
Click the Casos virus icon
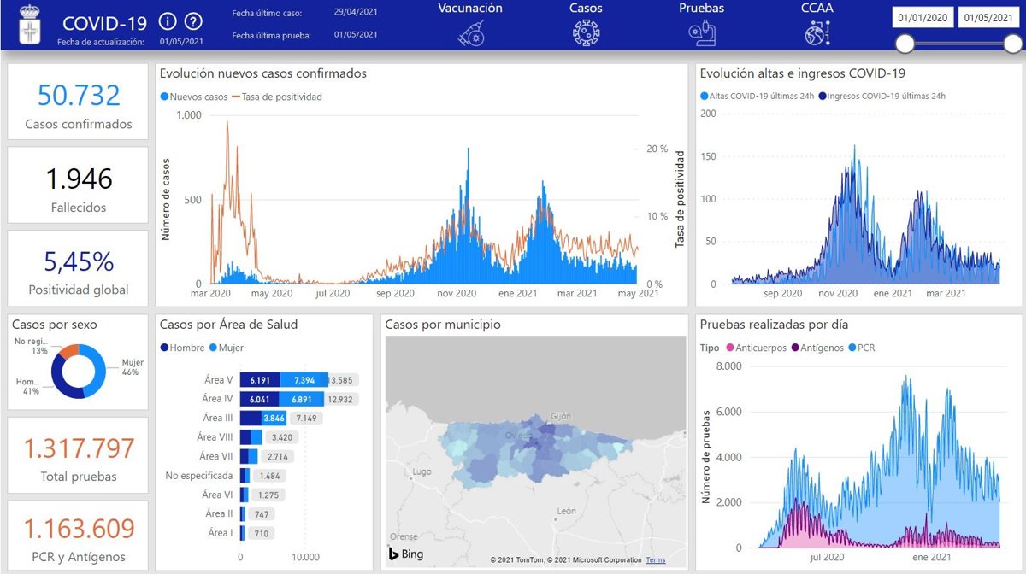pos(586,32)
